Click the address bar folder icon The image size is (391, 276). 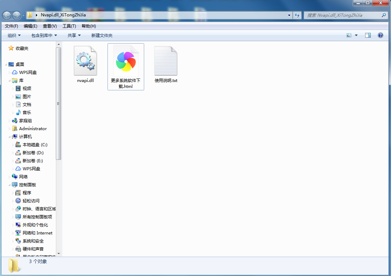point(30,15)
